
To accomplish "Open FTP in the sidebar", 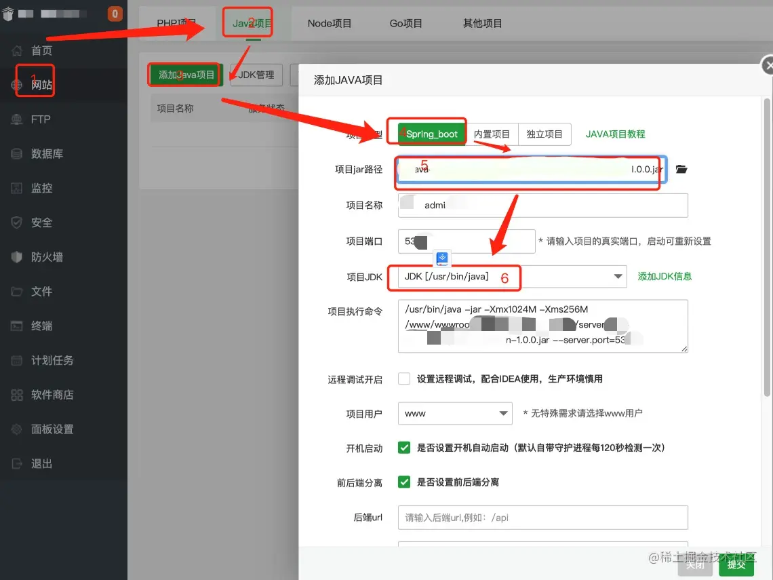I will [x=64, y=119].
